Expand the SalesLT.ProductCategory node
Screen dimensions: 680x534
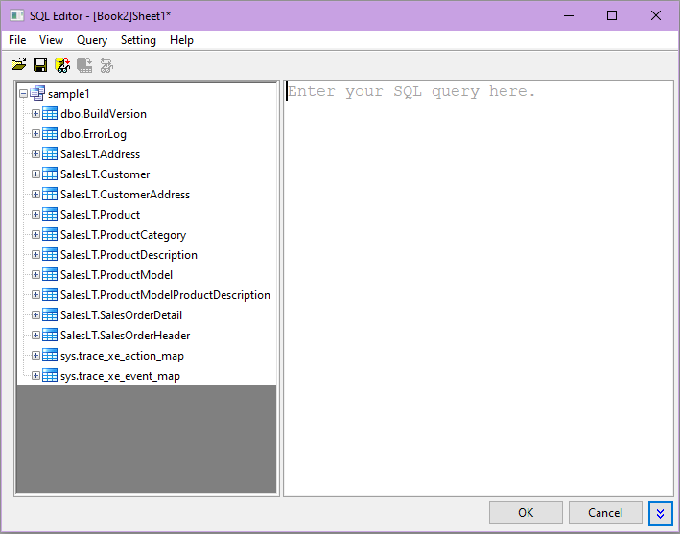[35, 235]
